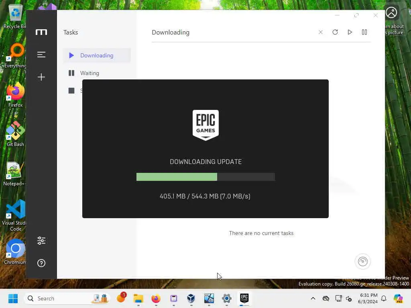Add a new download task
This screenshot has width=411, height=308.
(x=41, y=77)
